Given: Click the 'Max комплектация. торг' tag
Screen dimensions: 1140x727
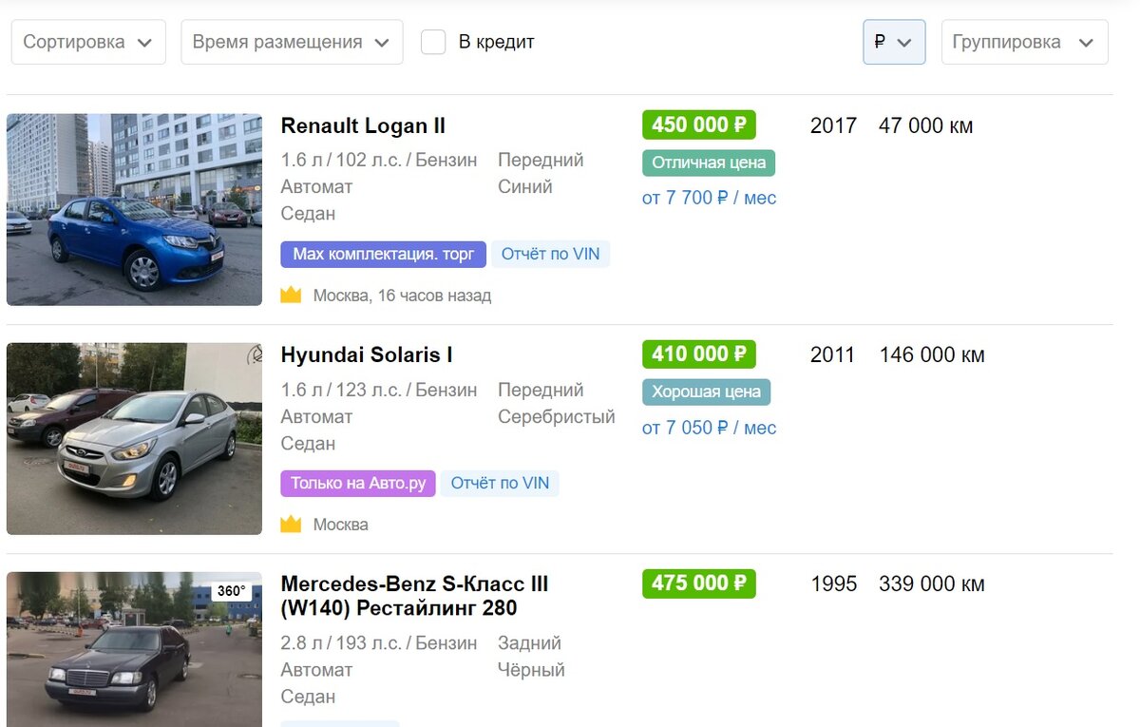Looking at the screenshot, I should click(382, 254).
